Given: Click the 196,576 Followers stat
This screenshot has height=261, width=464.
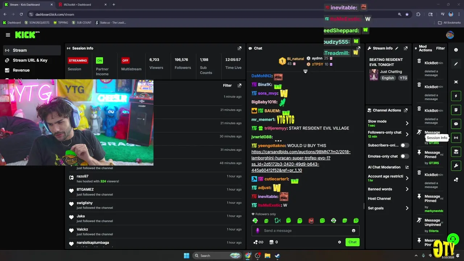Looking at the screenshot, I should [182, 63].
